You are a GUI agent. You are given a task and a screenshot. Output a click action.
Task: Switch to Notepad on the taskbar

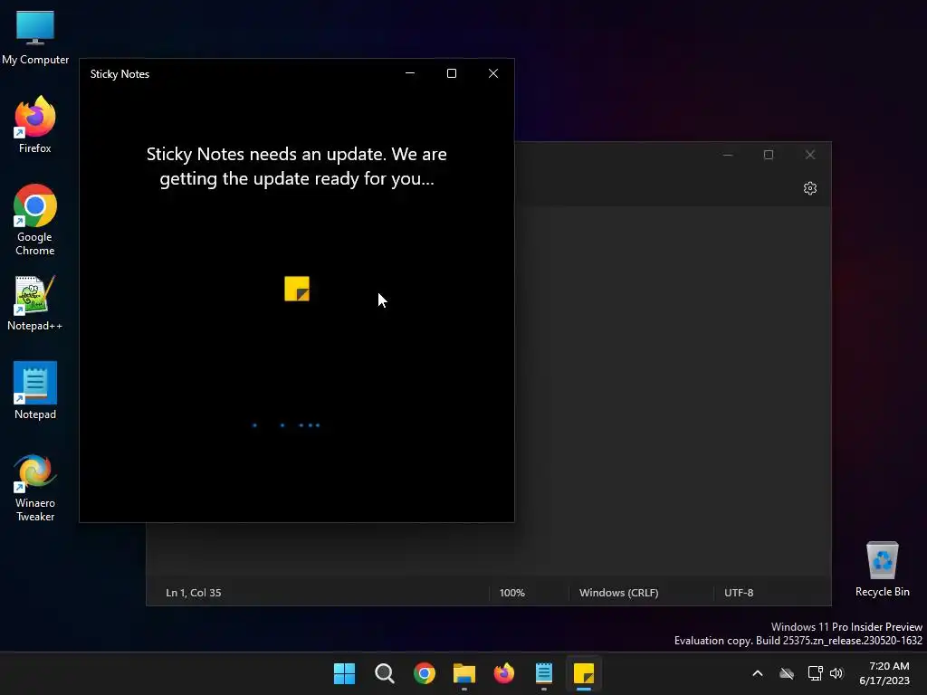[x=544, y=673]
